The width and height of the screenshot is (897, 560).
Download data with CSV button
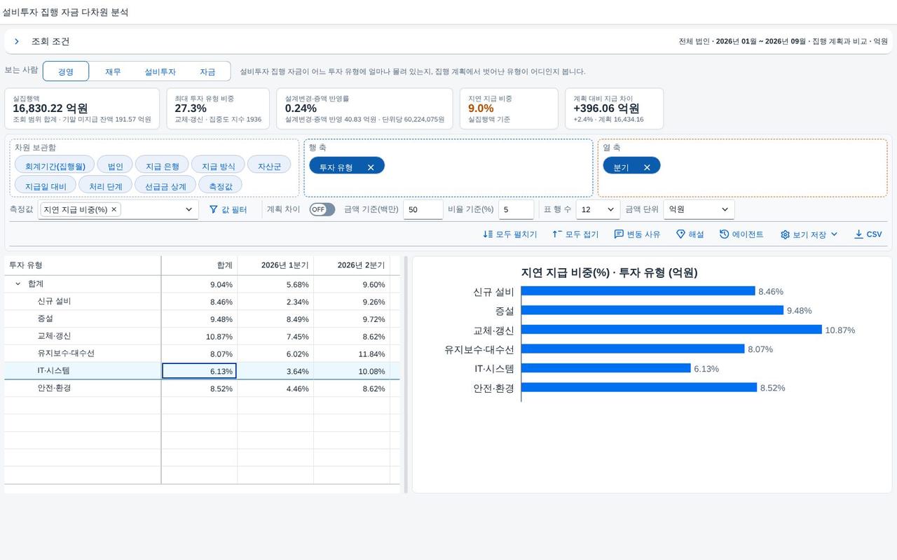(x=868, y=234)
